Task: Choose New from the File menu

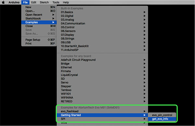Action: click(39, 7)
